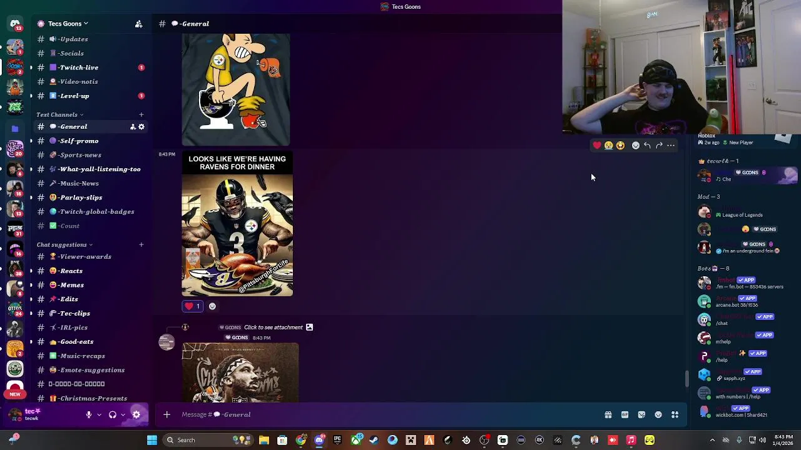Viewport: 801px width, 450px height.
Task: Click invite people icon on General channel
Action: pos(133,127)
